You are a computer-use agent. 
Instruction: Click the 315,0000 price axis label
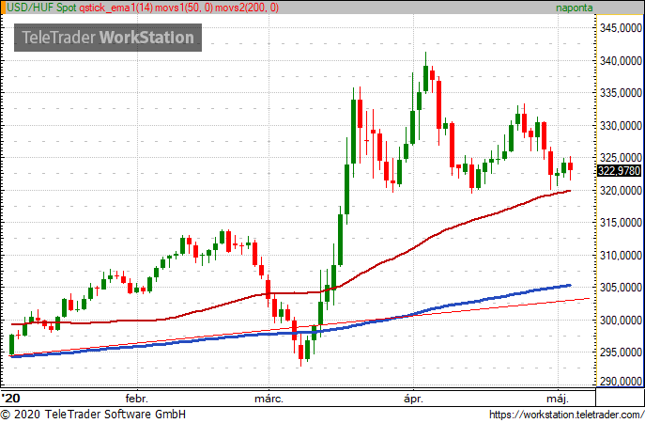pos(621,223)
